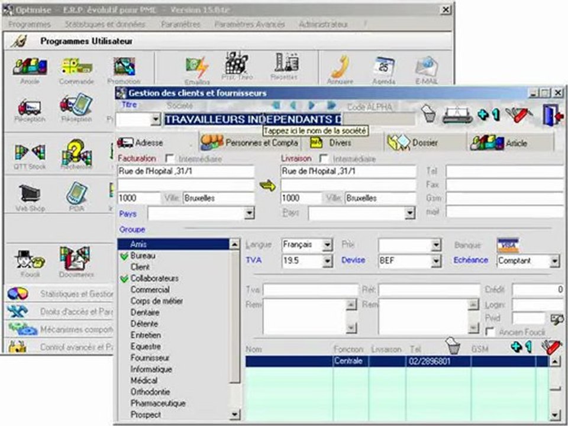Click the printer icon in client window
568x426 pixels.
(x=457, y=115)
